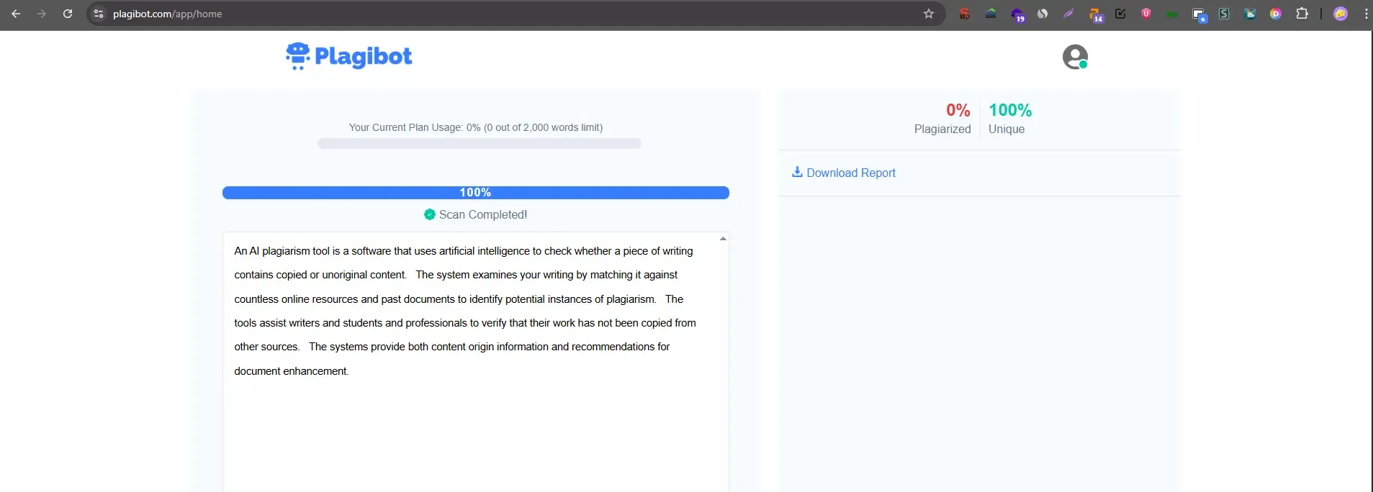Viewport: 1373px width, 492px height.
Task: Click the 'Unique' label
Action: (x=1007, y=129)
